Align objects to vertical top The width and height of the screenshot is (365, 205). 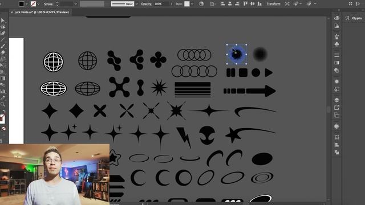[x=245, y=4]
